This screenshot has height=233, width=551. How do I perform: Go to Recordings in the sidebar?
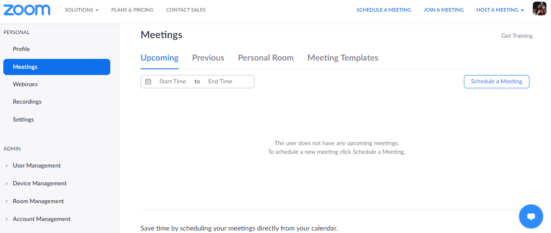pos(27,102)
